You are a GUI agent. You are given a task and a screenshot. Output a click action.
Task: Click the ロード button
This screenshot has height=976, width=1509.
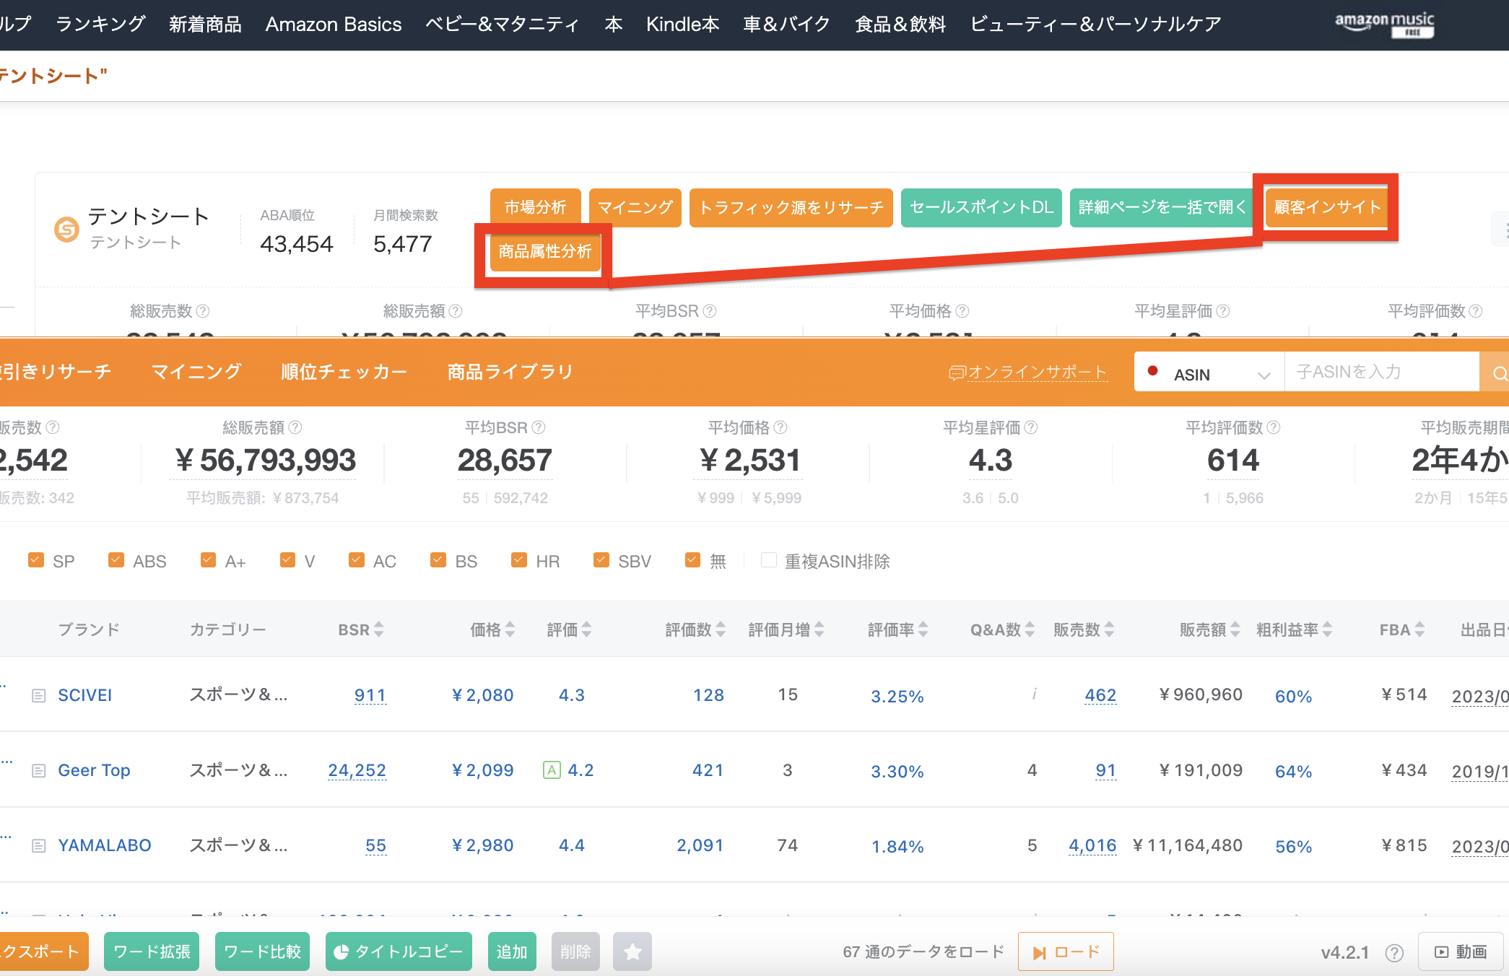1066,951
